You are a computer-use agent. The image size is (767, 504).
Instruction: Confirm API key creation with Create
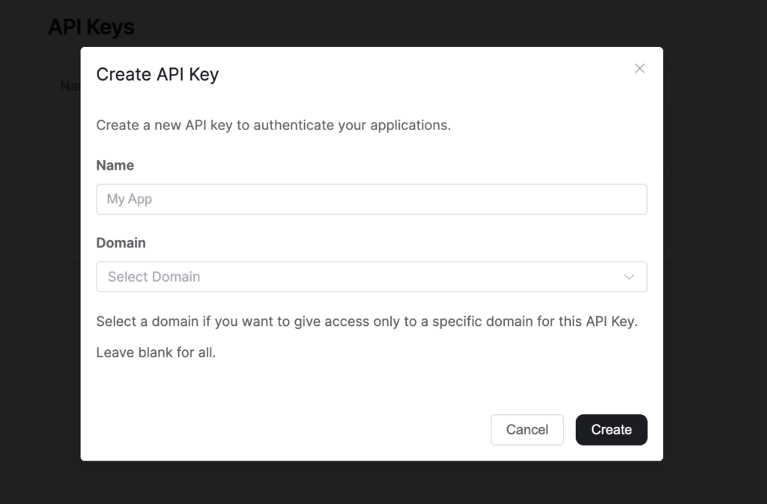(611, 429)
